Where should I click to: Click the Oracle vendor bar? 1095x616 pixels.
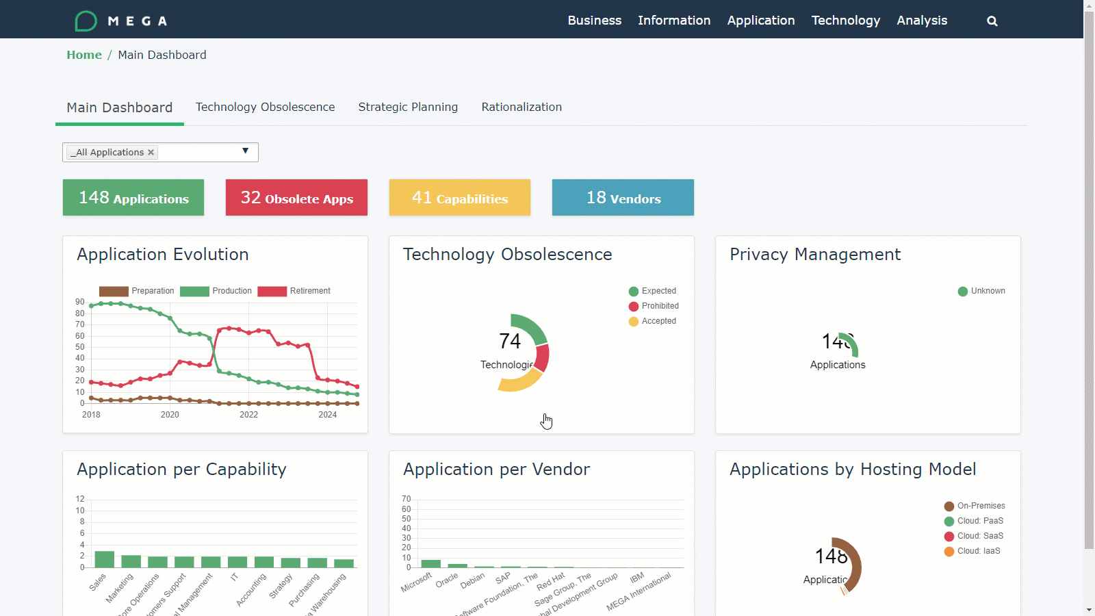(x=458, y=566)
